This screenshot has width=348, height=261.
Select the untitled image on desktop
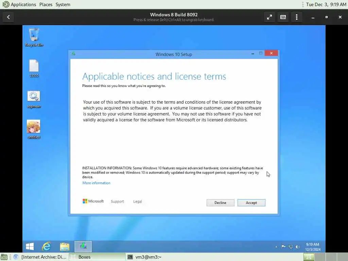point(34,129)
